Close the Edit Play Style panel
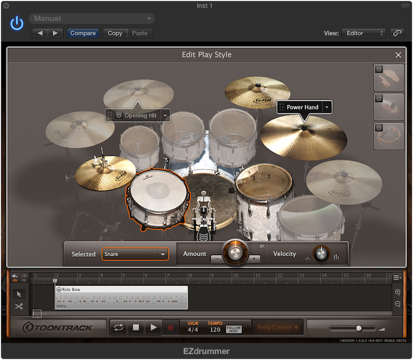Viewport: 413px width, 360px height. click(x=398, y=55)
